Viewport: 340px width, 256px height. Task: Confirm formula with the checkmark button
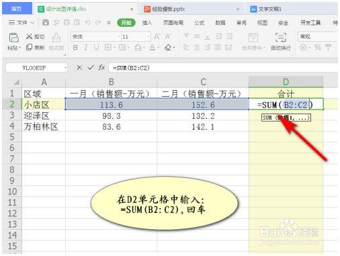91,67
